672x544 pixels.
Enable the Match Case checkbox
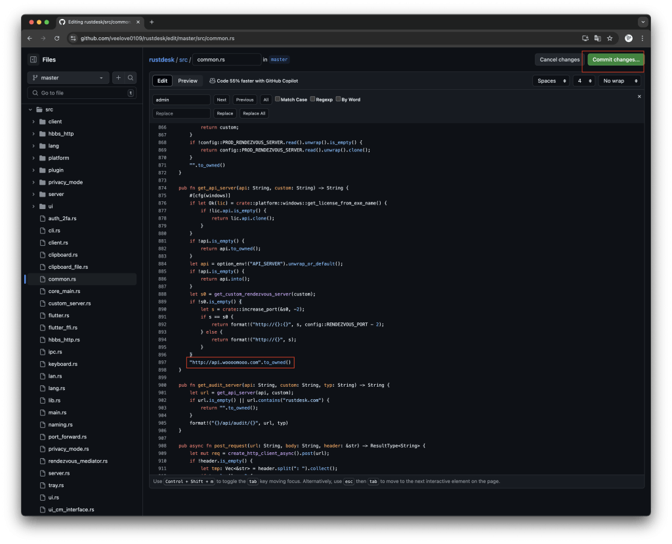(278, 100)
